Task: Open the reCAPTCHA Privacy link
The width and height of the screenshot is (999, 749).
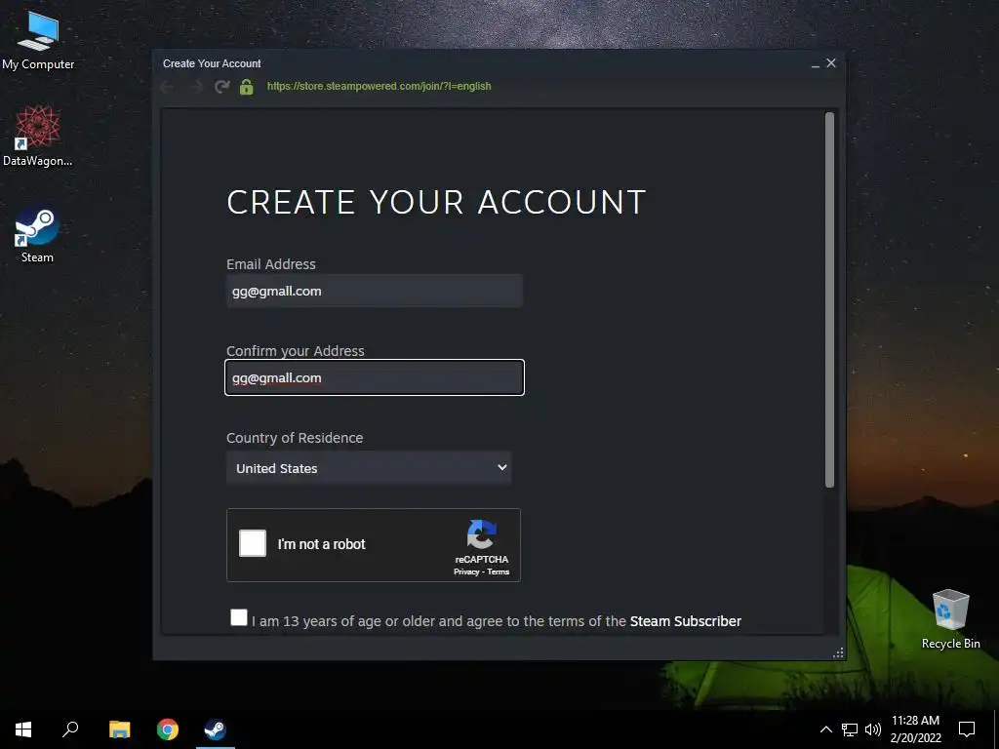Action: tap(466, 572)
